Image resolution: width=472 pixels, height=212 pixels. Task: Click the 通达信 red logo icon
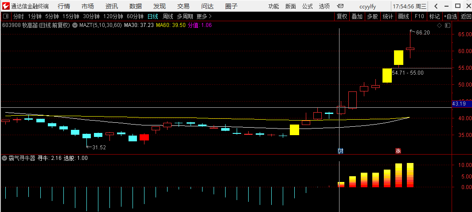pos(6,6)
